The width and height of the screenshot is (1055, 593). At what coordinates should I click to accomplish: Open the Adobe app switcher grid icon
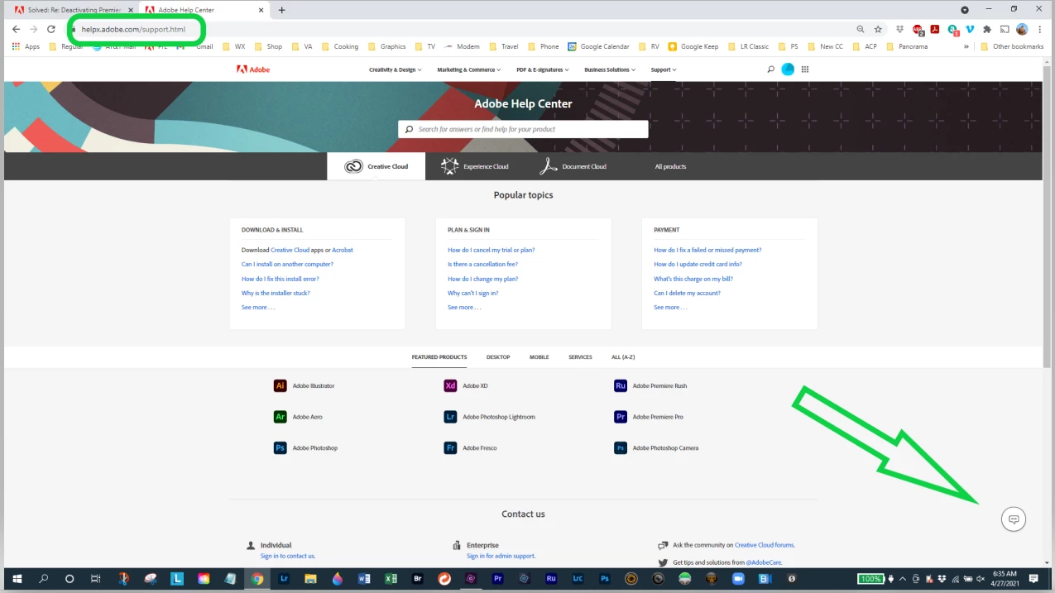(x=805, y=69)
